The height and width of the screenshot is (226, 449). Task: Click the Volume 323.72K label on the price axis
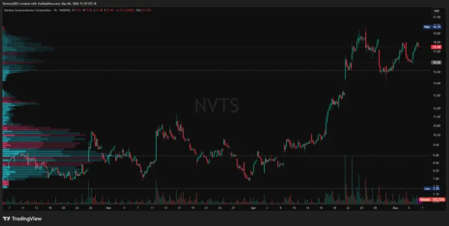(433, 199)
